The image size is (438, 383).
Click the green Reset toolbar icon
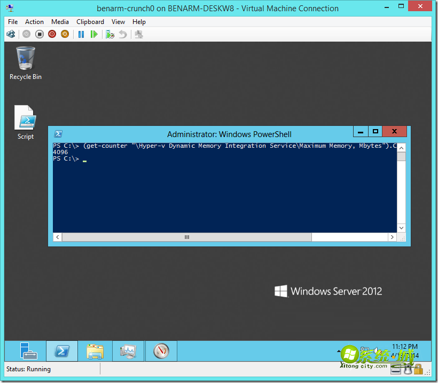[94, 34]
